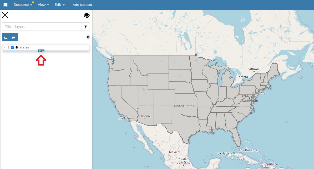Expand the states layer chevron
This screenshot has height=169, width=314.
(8, 47)
